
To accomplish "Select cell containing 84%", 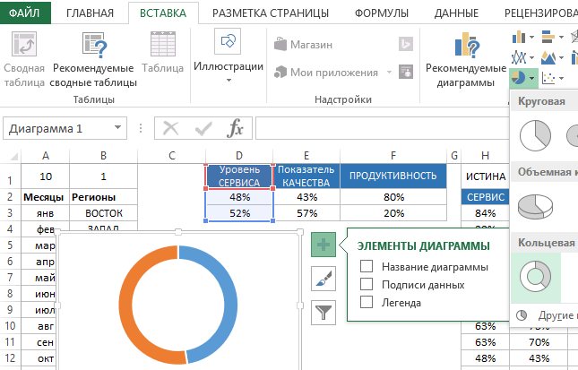I will point(486,213).
